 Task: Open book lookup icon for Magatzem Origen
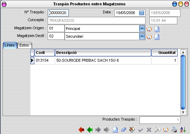(x=149, y=29)
